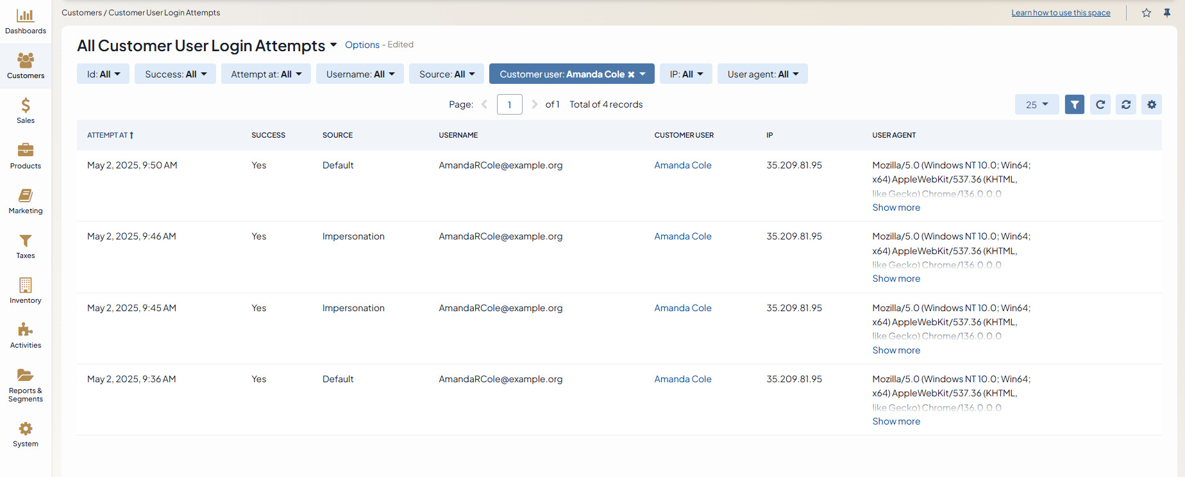This screenshot has width=1185, height=477.
Task: Click Learn how to use this space
Action: click(1061, 13)
